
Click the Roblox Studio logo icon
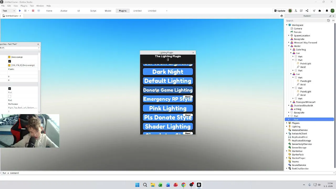click(x=2, y=2)
